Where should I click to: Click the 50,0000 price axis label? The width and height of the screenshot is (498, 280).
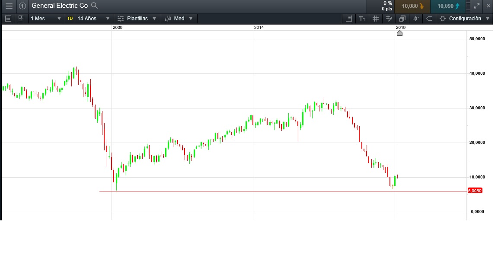pyautogui.click(x=477, y=39)
